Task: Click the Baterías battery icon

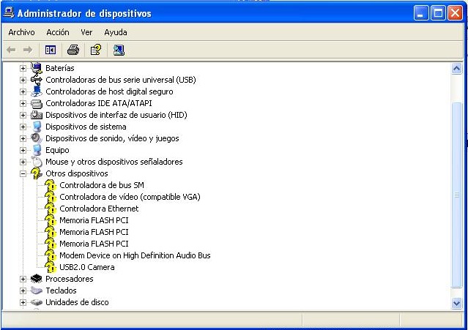Action: point(37,68)
